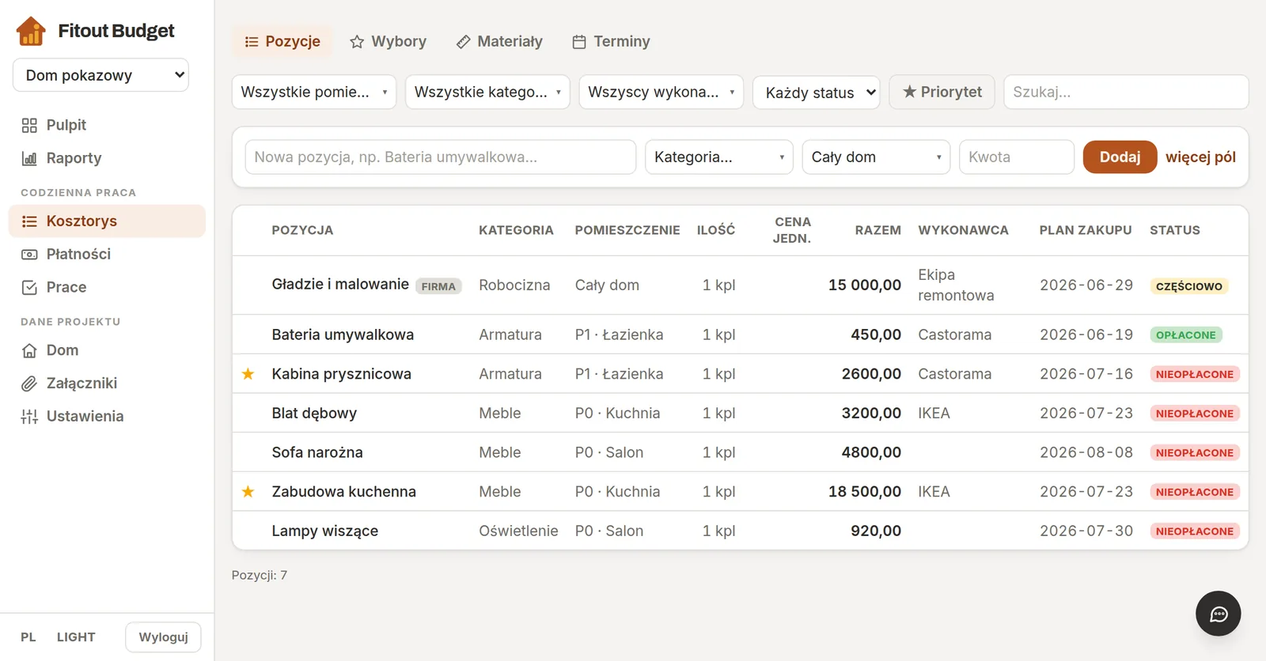Click the Ustawienia sliders icon
The width and height of the screenshot is (1266, 661).
click(29, 417)
